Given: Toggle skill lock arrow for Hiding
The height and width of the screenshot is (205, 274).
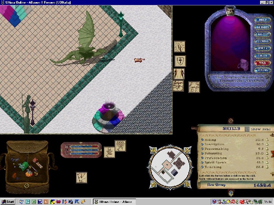Looking at the screenshot, I should [x=267, y=140].
